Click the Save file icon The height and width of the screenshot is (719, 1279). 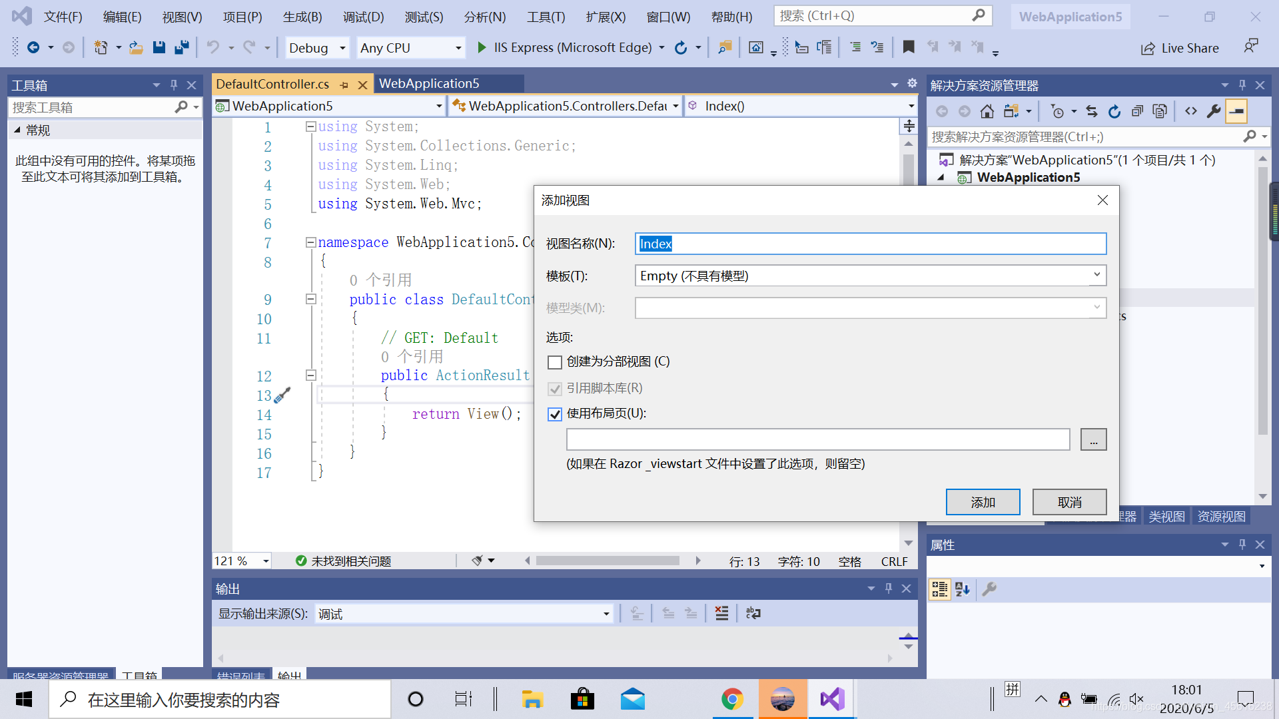(x=159, y=47)
